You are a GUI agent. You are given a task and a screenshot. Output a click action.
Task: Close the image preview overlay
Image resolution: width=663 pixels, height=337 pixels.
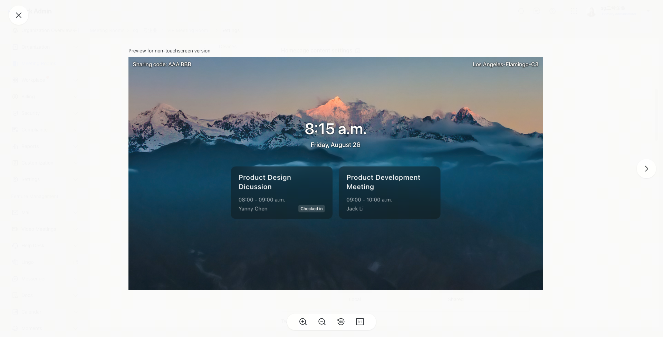click(19, 15)
